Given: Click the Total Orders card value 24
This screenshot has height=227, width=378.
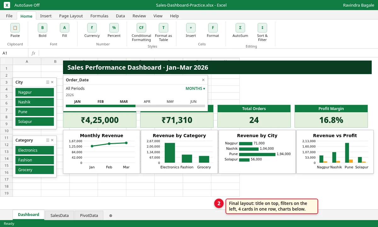Looking at the screenshot, I should [x=254, y=120].
